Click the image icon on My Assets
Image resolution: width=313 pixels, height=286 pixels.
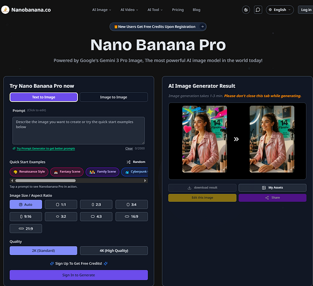click(x=264, y=188)
